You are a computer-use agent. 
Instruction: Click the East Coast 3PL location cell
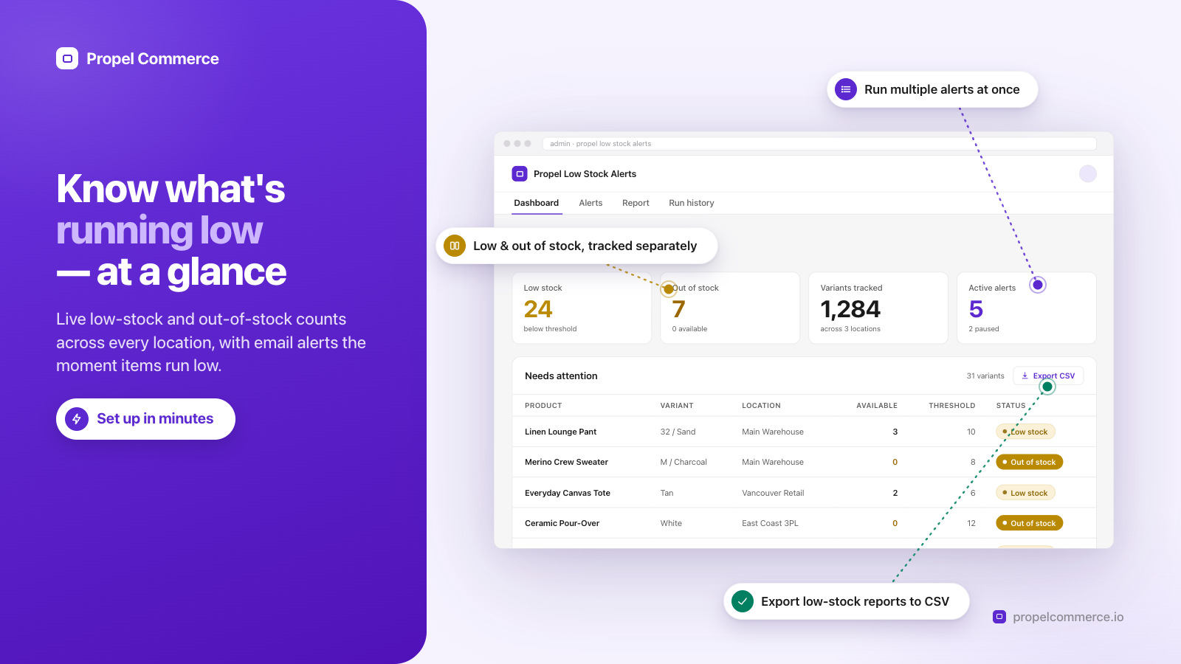(x=770, y=523)
